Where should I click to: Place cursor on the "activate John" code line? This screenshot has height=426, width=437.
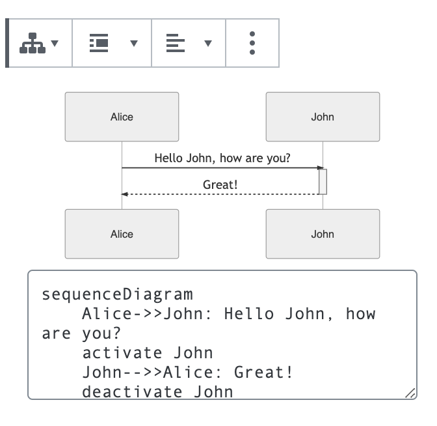pos(148,353)
